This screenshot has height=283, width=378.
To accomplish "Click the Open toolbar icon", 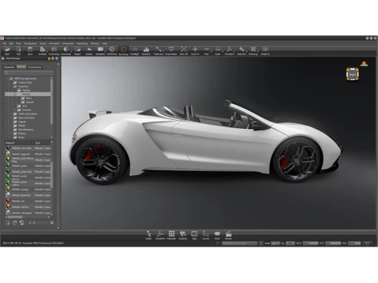I will pos(7,49).
